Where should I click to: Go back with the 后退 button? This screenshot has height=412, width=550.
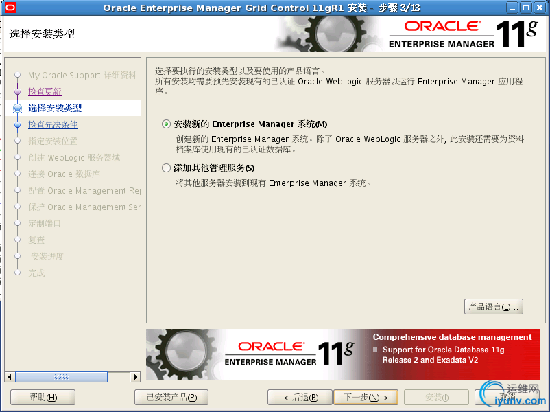point(300,398)
